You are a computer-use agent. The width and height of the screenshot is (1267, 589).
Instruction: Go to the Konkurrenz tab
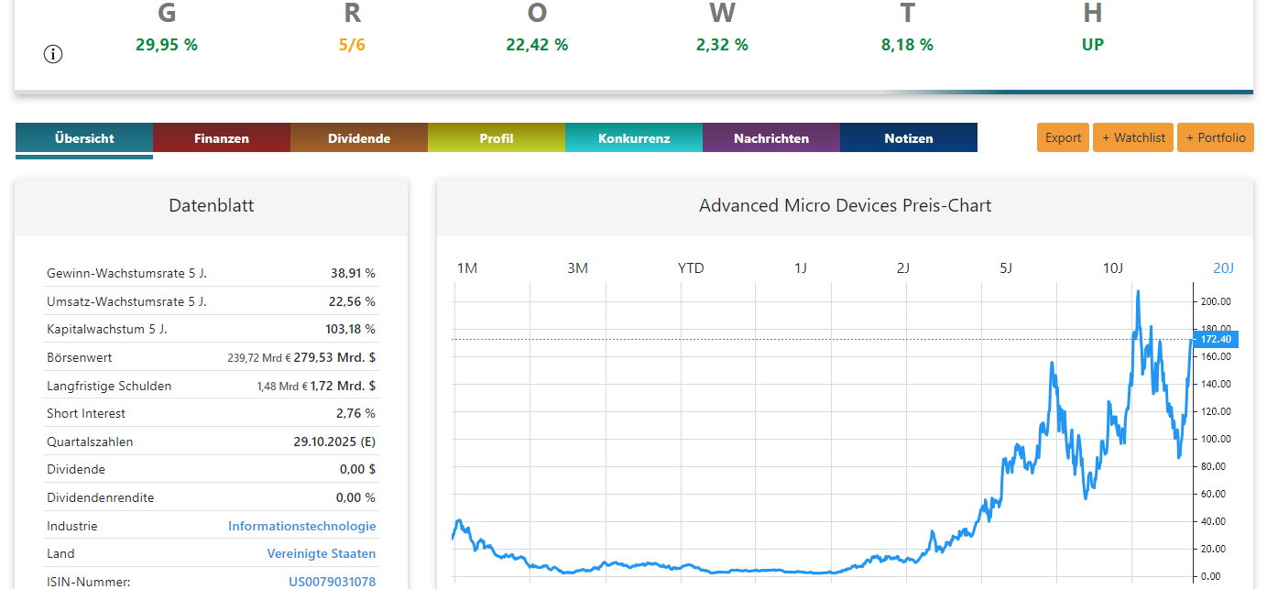tap(634, 138)
